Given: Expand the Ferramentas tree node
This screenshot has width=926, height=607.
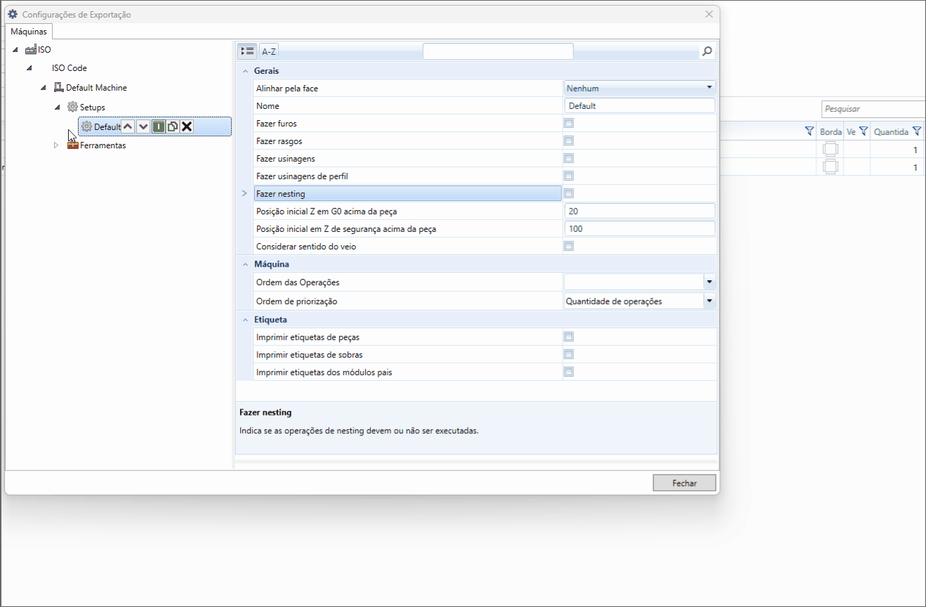Looking at the screenshot, I should [57, 145].
